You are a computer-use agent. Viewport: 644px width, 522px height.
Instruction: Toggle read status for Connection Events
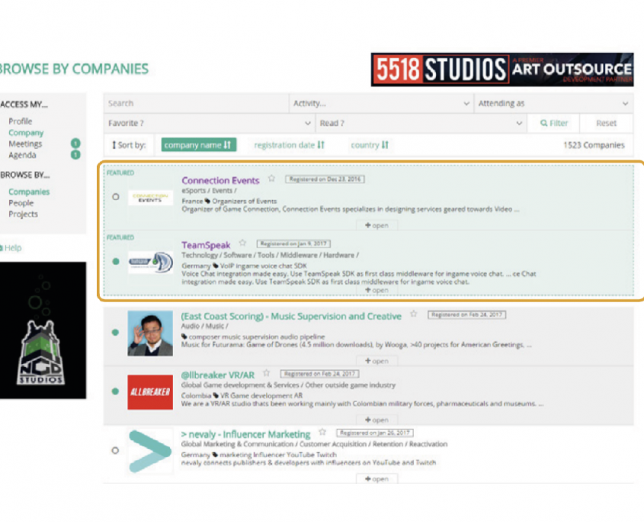point(116,197)
